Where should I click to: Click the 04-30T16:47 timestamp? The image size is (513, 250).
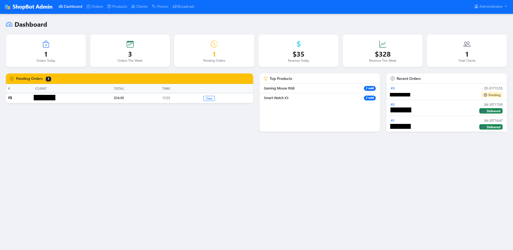[x=493, y=120]
